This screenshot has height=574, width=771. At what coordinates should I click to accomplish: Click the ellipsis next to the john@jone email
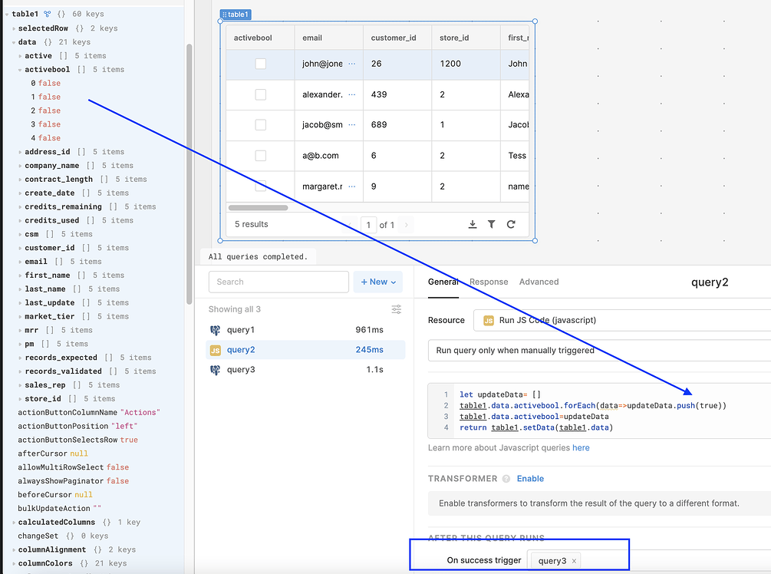point(351,64)
